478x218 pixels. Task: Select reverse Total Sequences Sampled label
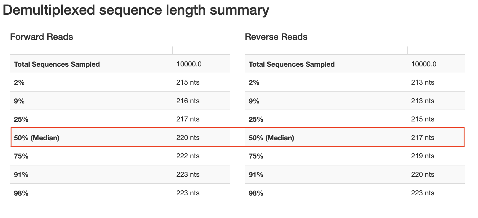tap(292, 64)
